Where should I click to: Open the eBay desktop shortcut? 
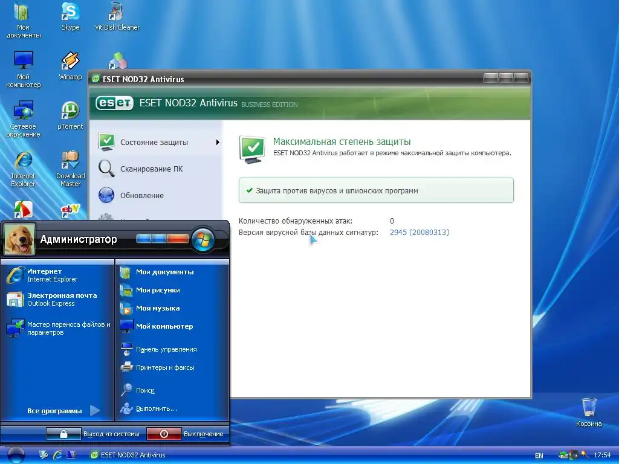70,211
